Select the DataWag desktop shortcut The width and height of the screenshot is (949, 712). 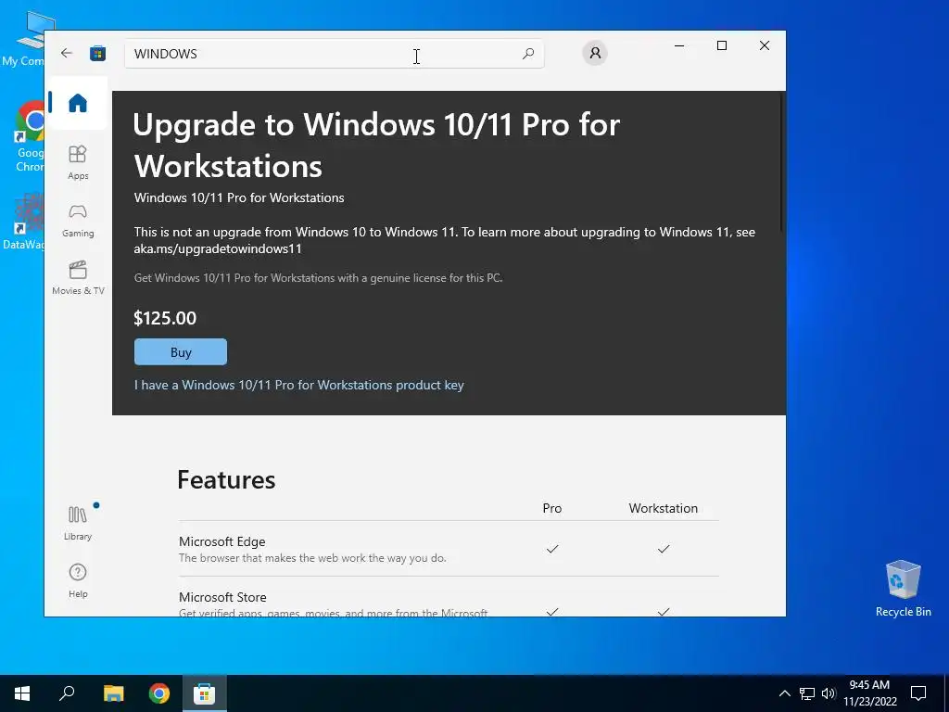(x=23, y=222)
